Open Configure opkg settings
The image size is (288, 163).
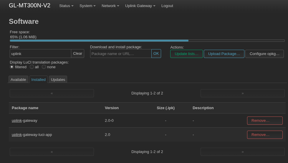(x=264, y=54)
